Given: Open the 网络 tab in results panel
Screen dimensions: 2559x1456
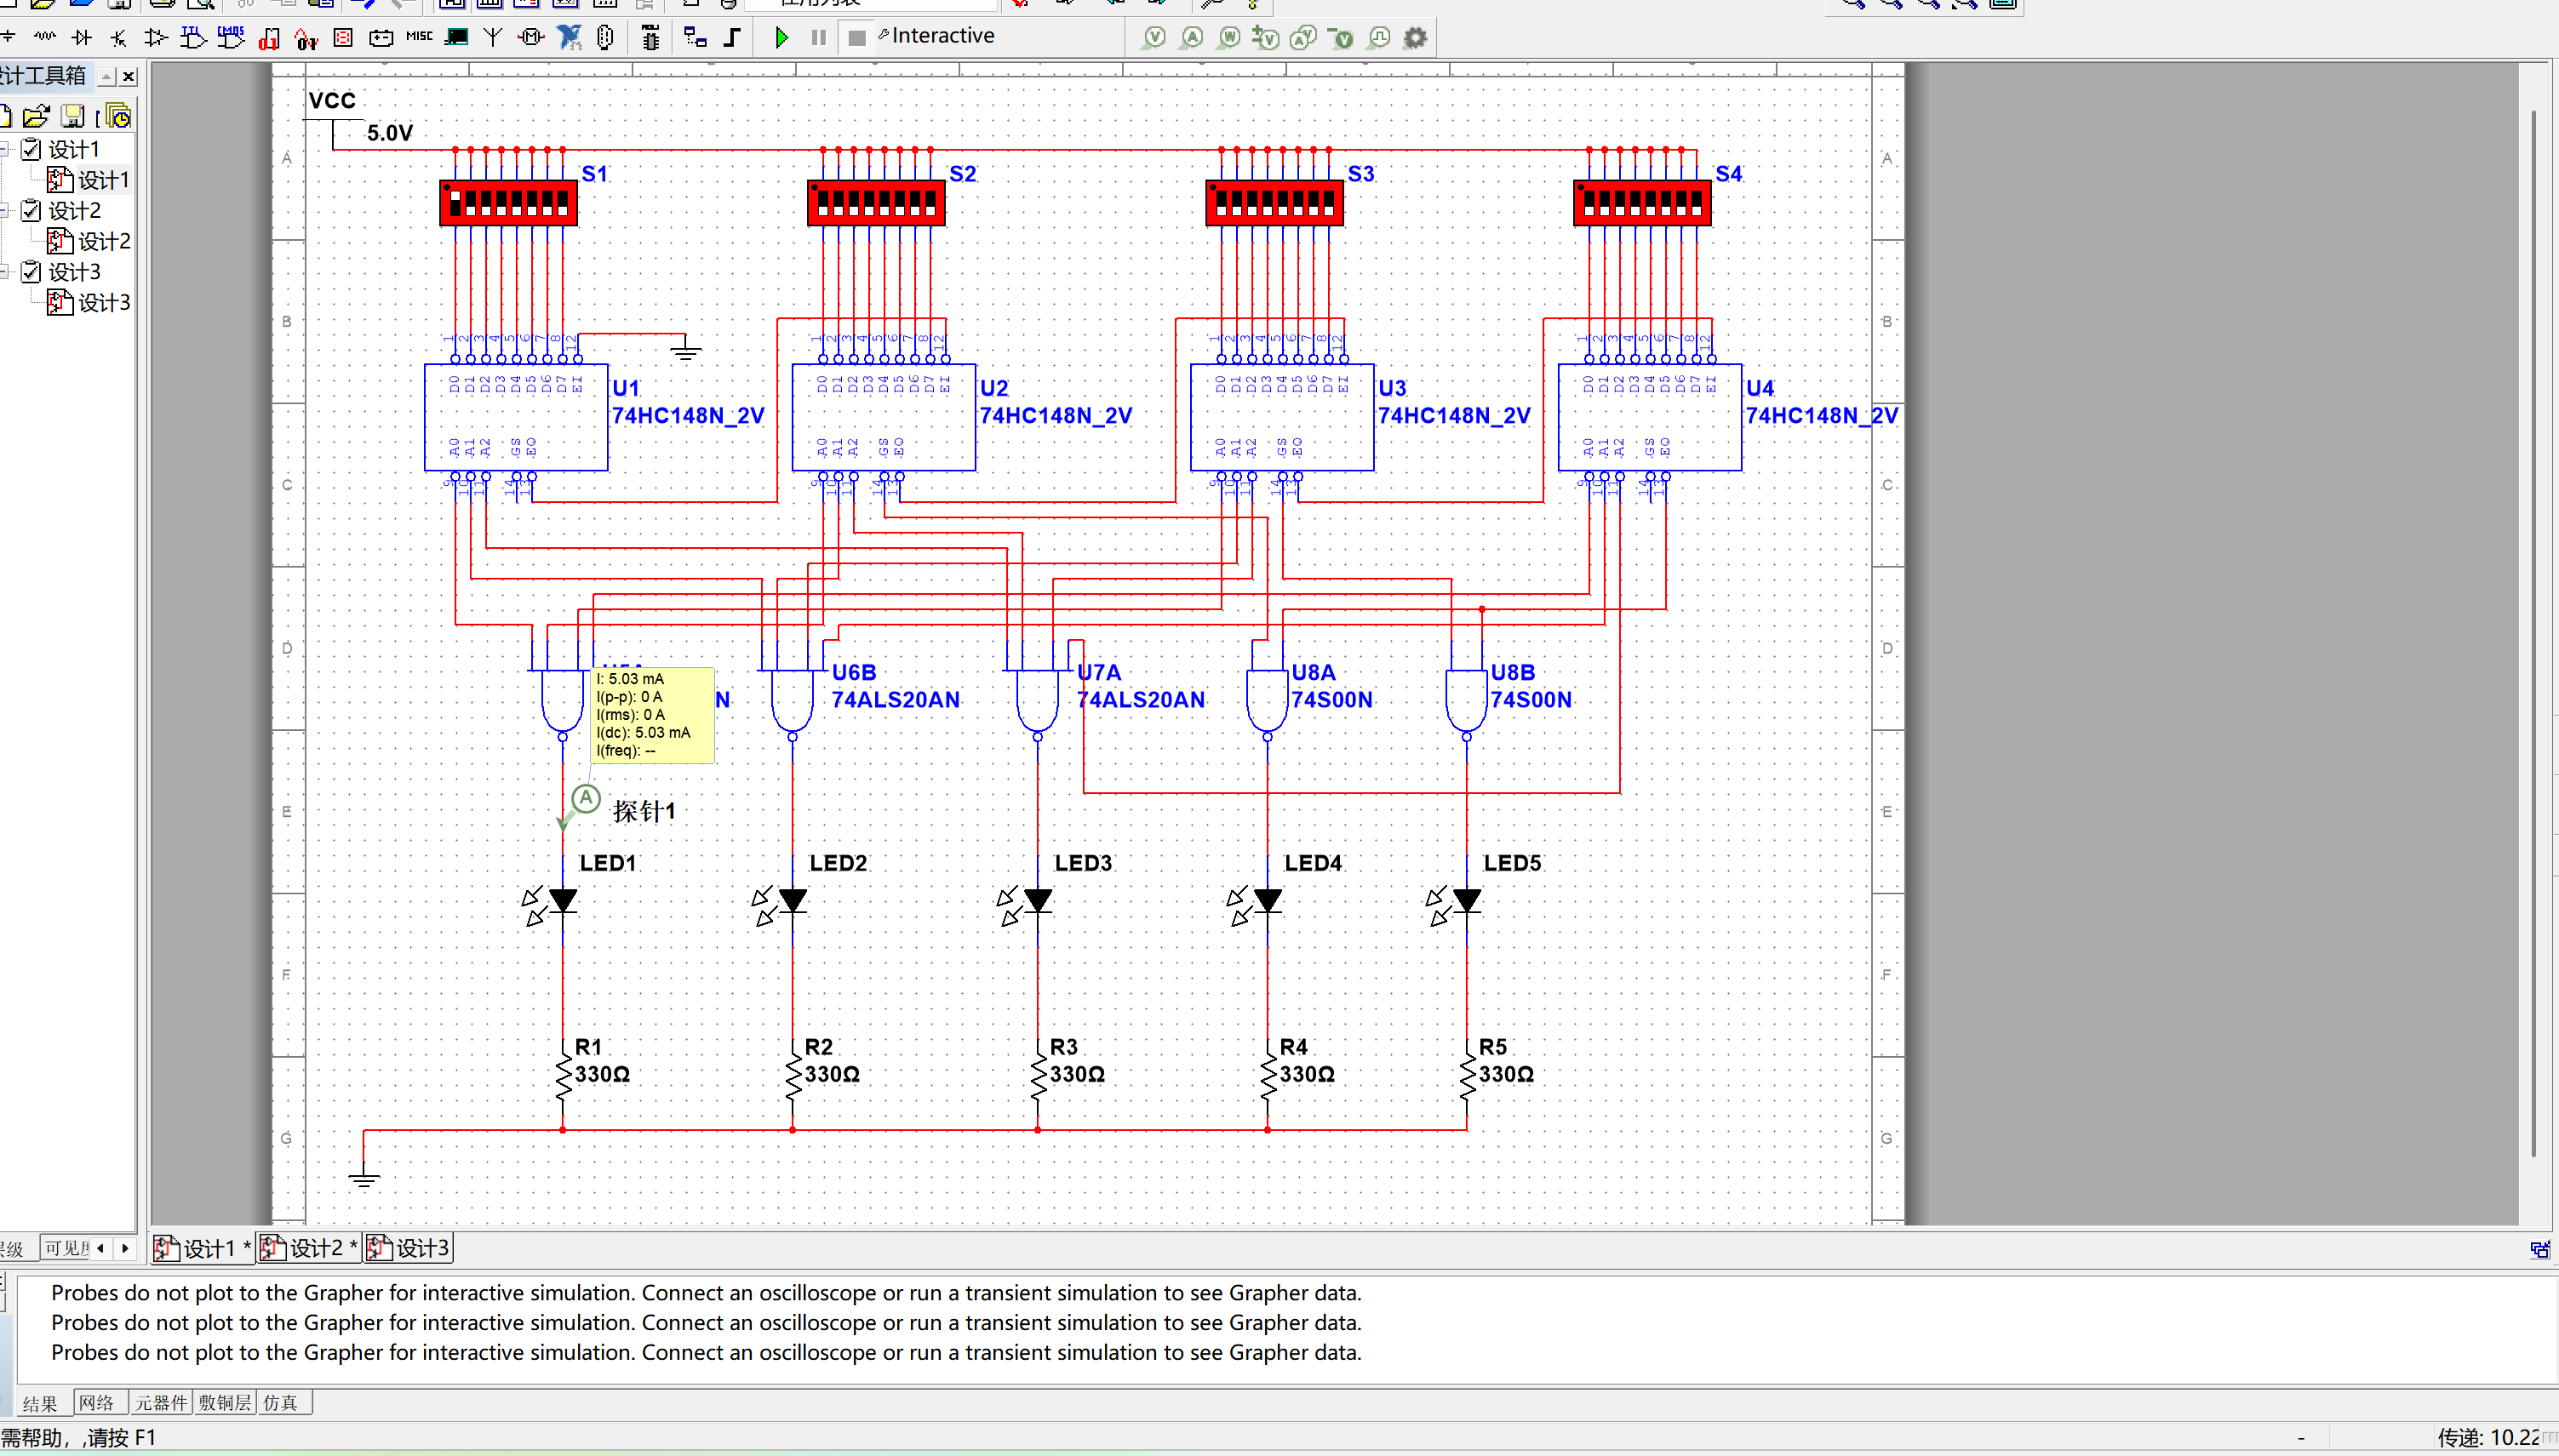Looking at the screenshot, I should [x=97, y=1402].
